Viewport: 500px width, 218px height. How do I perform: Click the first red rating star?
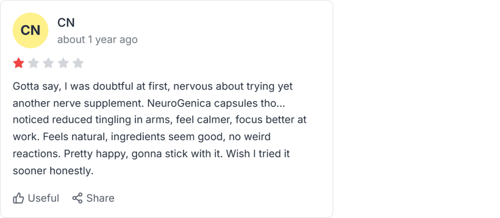pyautogui.click(x=19, y=63)
